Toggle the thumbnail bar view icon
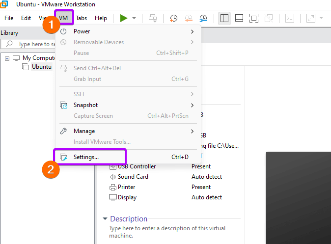331x244 pixels. 239,18
